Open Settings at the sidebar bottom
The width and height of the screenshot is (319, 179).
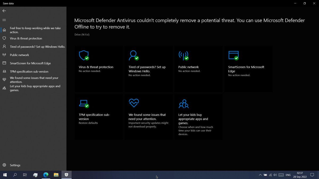click(15, 165)
